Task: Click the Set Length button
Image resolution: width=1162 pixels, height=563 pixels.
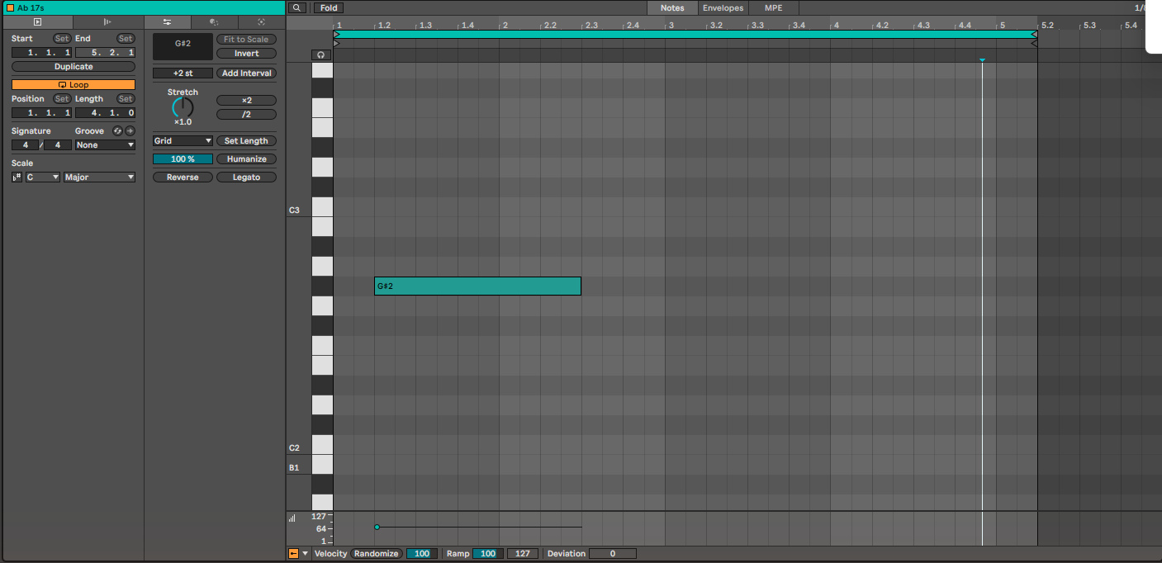Action: 246,141
